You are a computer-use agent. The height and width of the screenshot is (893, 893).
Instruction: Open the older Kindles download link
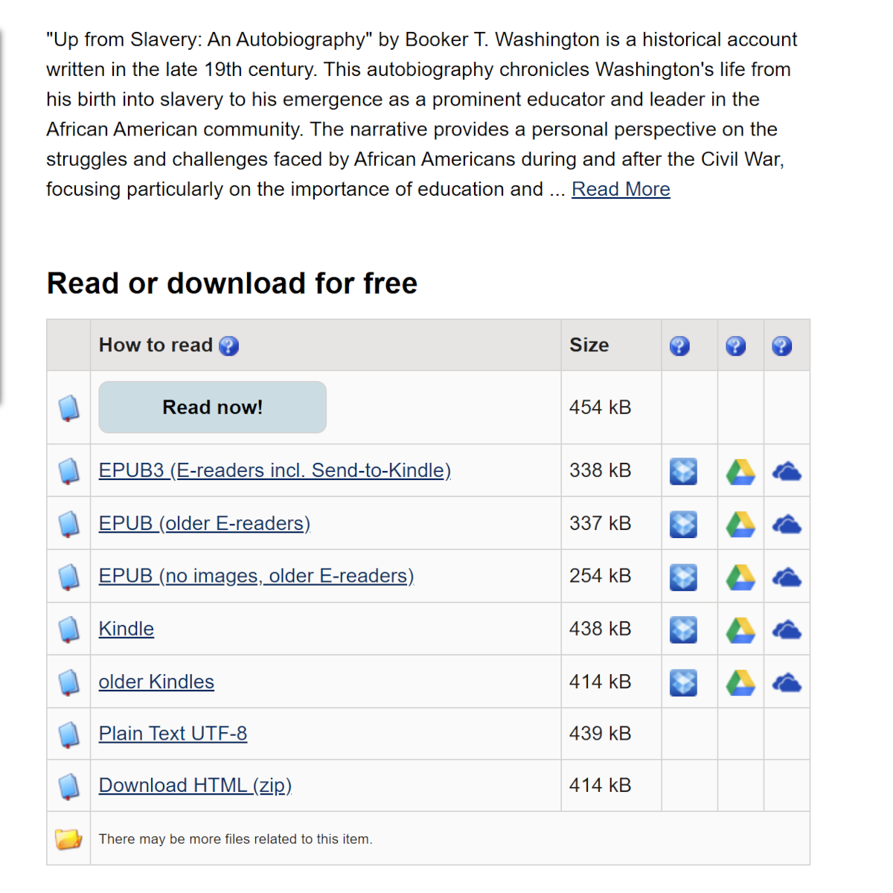click(156, 682)
